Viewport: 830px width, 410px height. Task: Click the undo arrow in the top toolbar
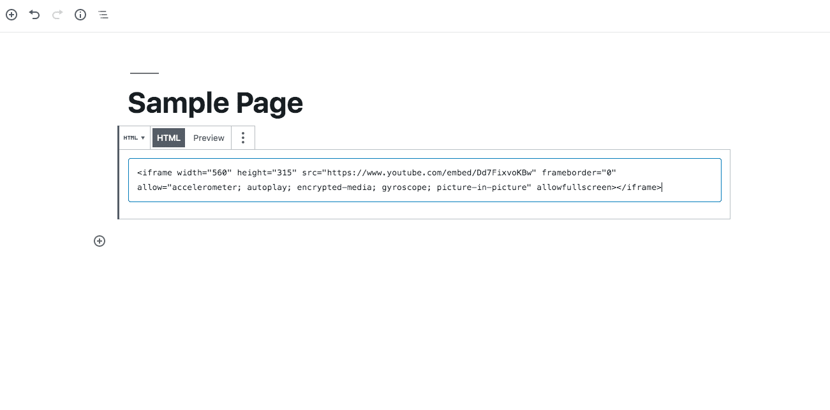click(34, 14)
